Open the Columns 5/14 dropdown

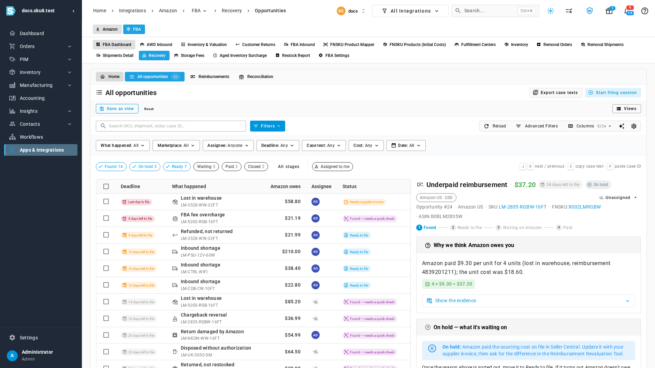[590, 126]
